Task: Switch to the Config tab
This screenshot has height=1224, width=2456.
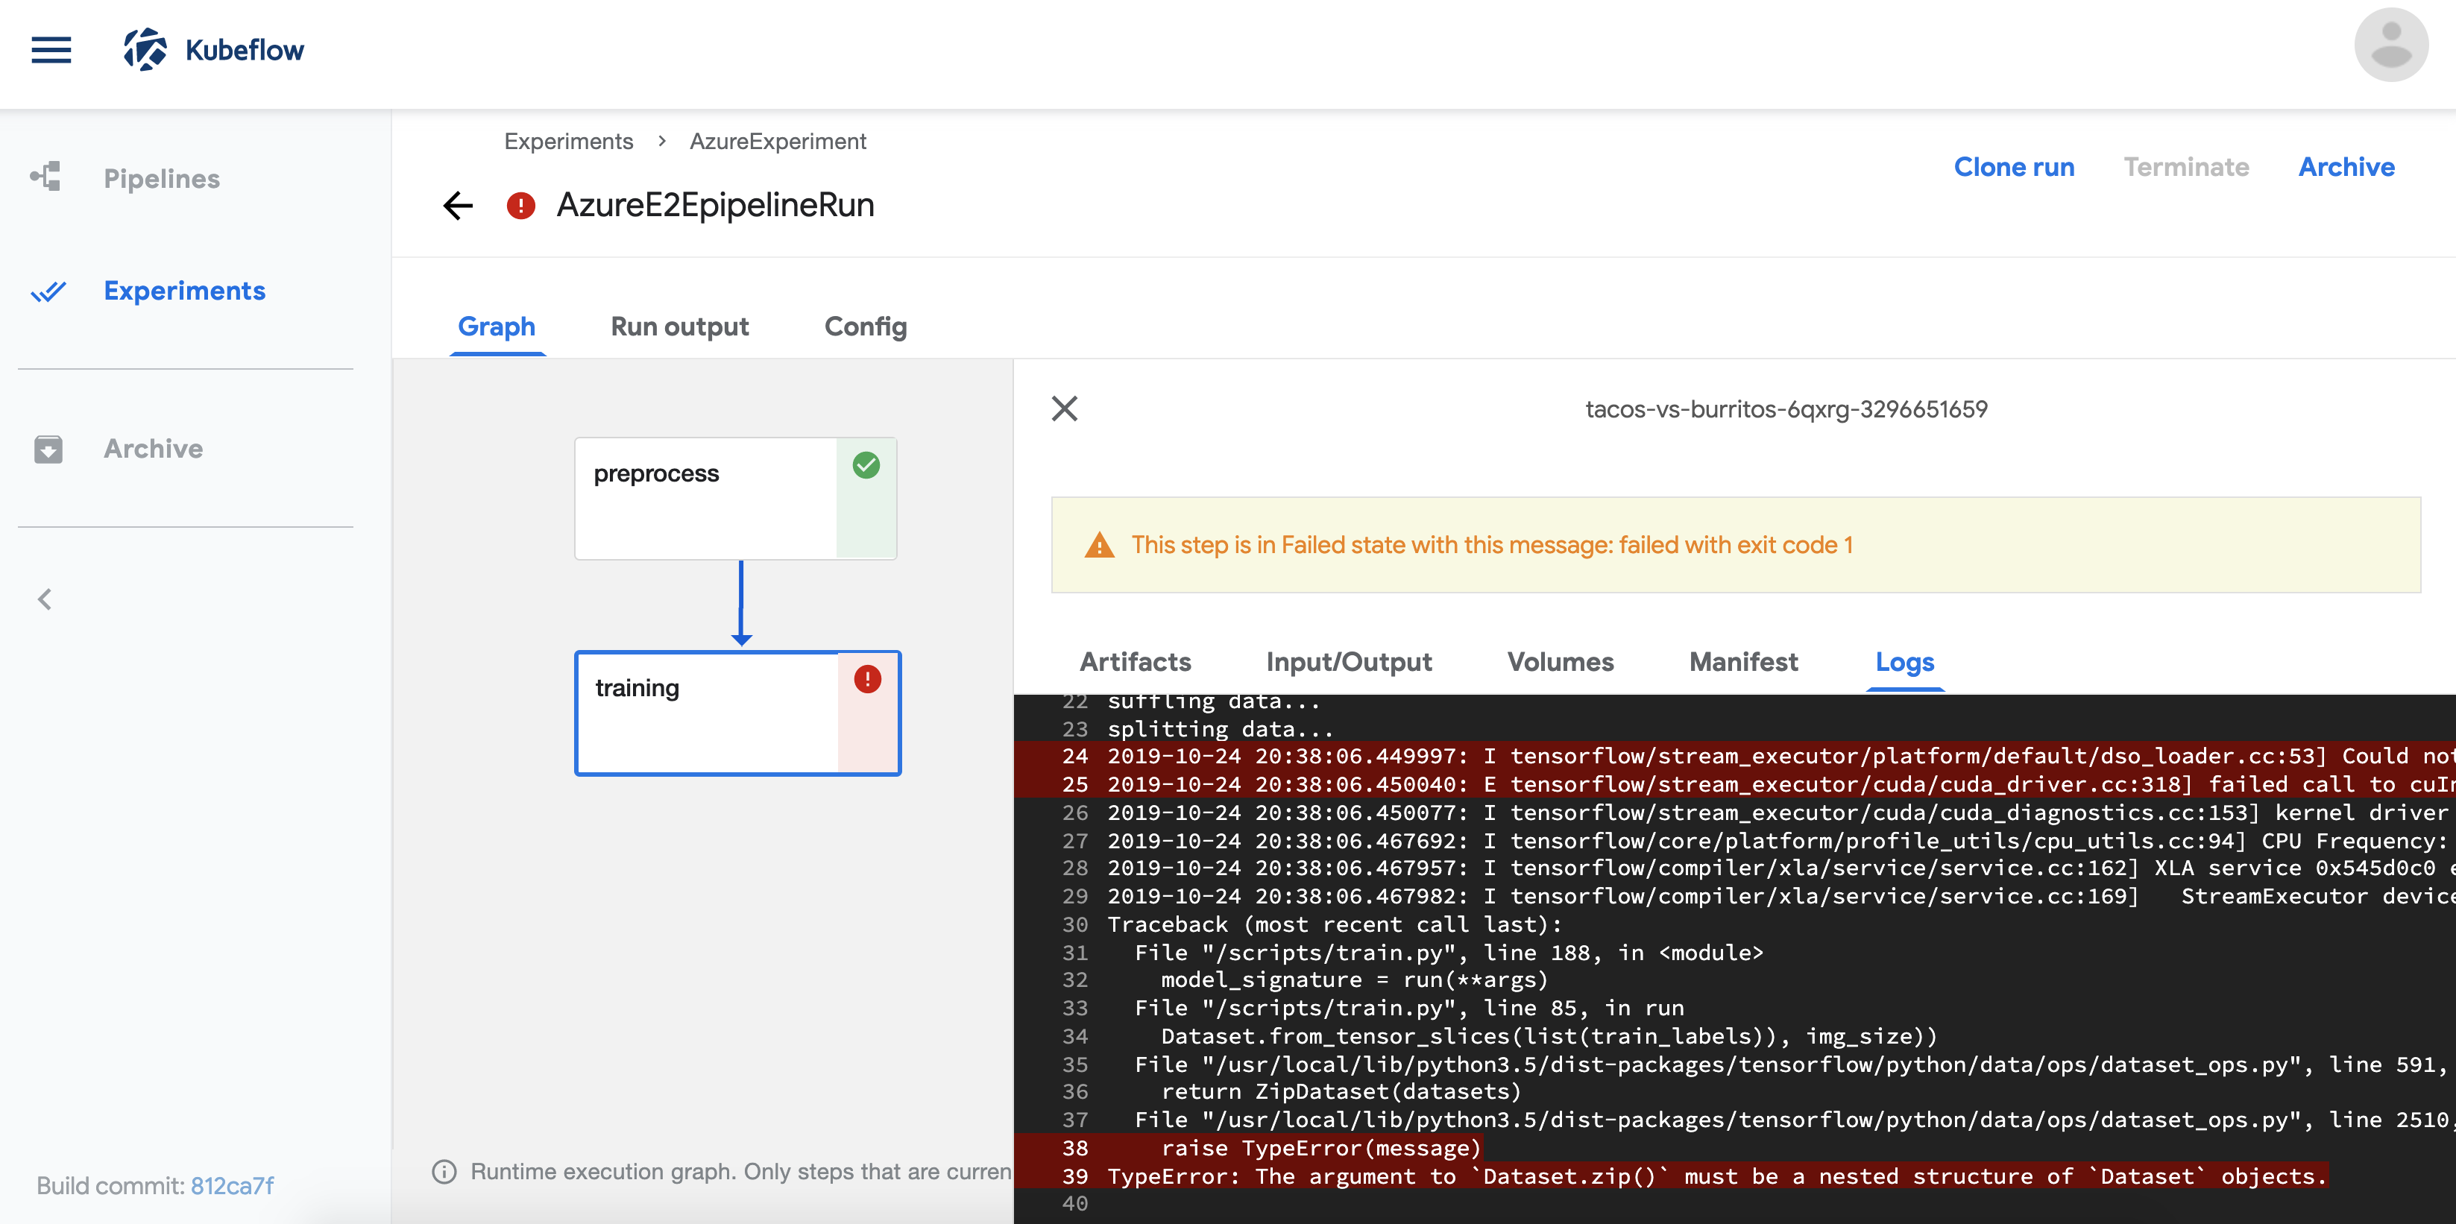Action: (x=866, y=326)
